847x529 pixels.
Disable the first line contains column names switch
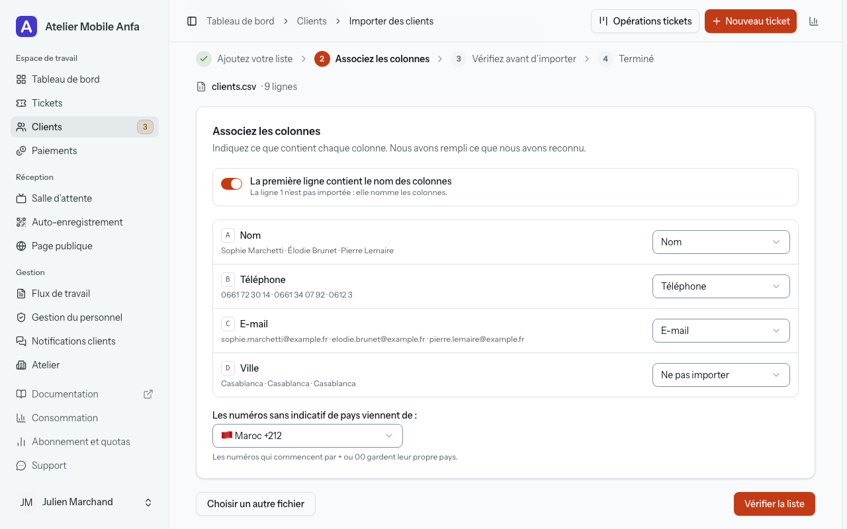tap(232, 184)
